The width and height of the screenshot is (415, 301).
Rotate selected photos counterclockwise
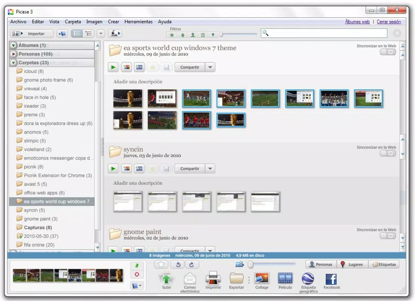178,264
